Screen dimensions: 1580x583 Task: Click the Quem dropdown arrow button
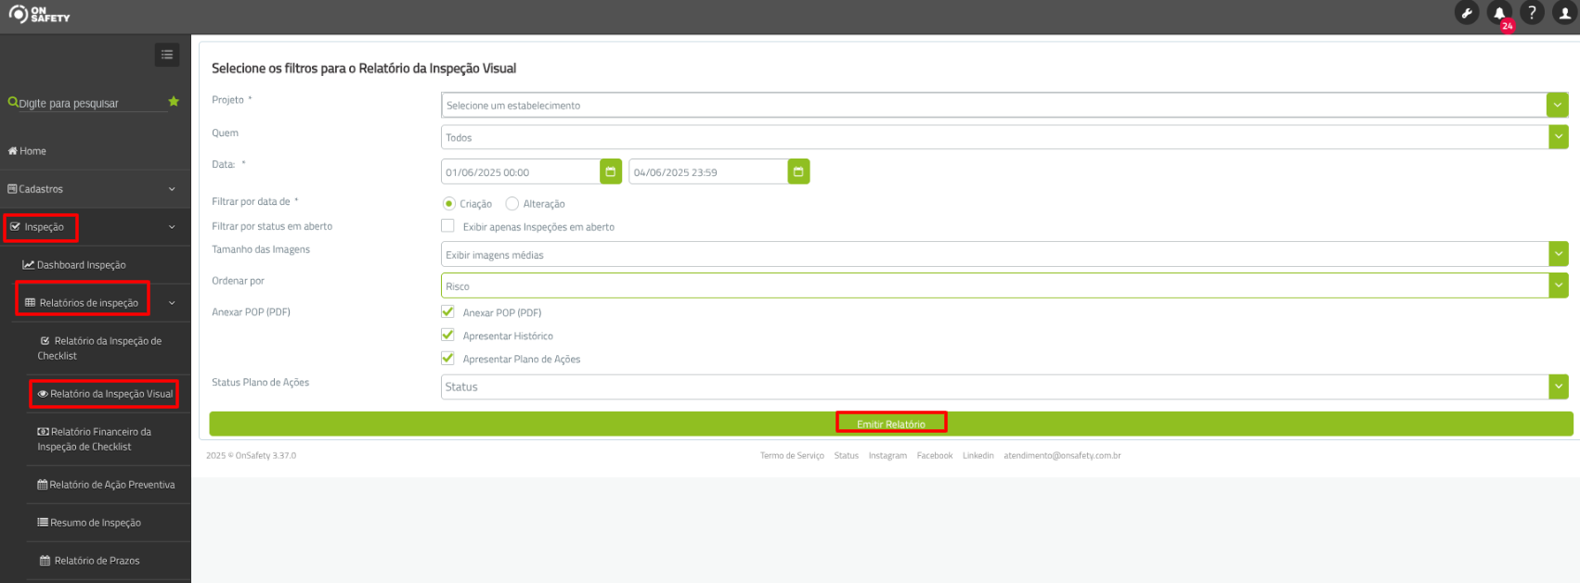pyautogui.click(x=1558, y=137)
